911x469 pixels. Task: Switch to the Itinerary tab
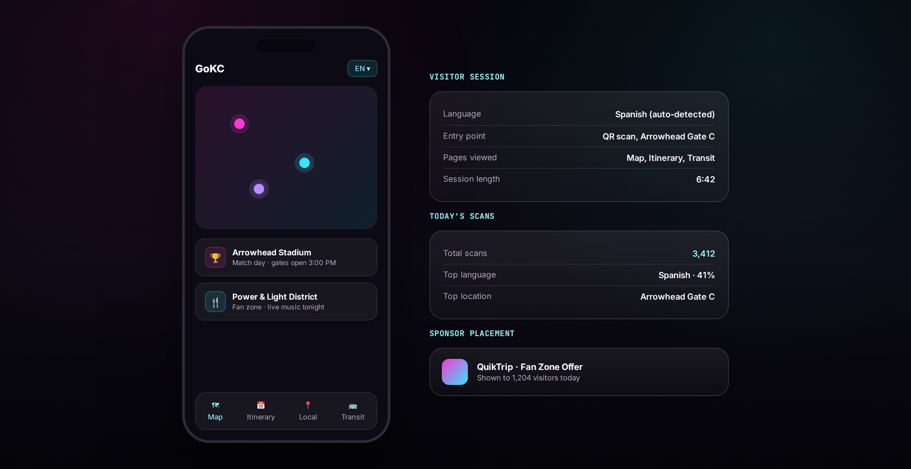pos(261,411)
